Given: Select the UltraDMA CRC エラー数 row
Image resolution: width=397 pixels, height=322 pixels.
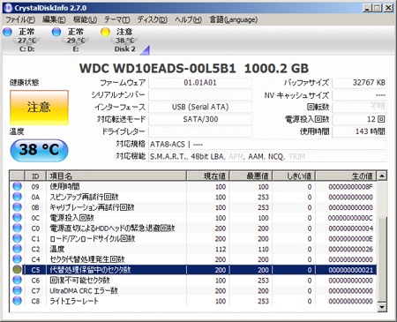Looking at the screenshot, I should pos(193,291).
